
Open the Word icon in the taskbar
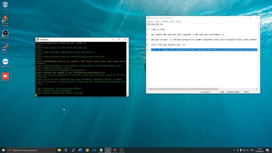(80, 150)
